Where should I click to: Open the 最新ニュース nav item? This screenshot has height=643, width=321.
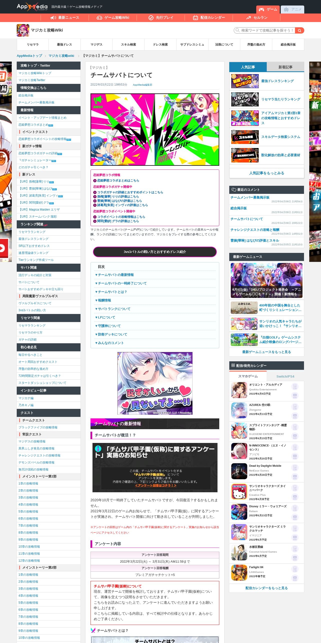[65, 18]
